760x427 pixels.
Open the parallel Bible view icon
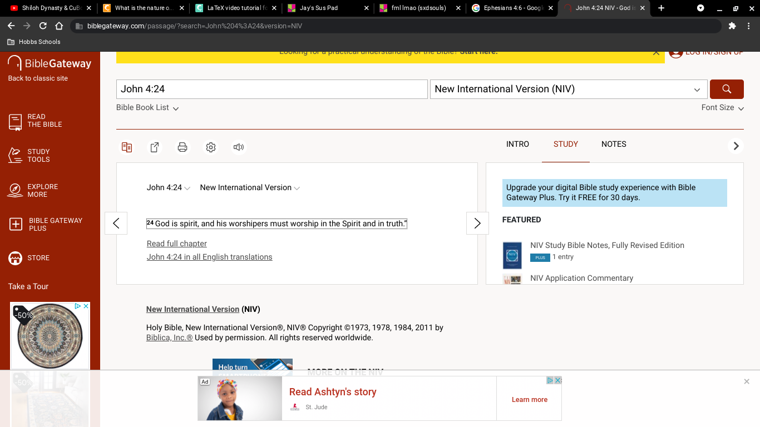click(x=127, y=147)
